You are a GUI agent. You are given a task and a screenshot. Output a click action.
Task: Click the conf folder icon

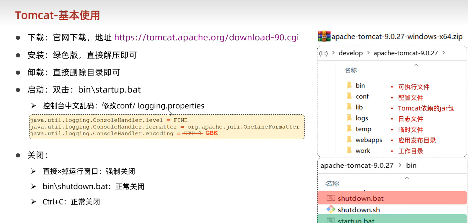pos(349,96)
